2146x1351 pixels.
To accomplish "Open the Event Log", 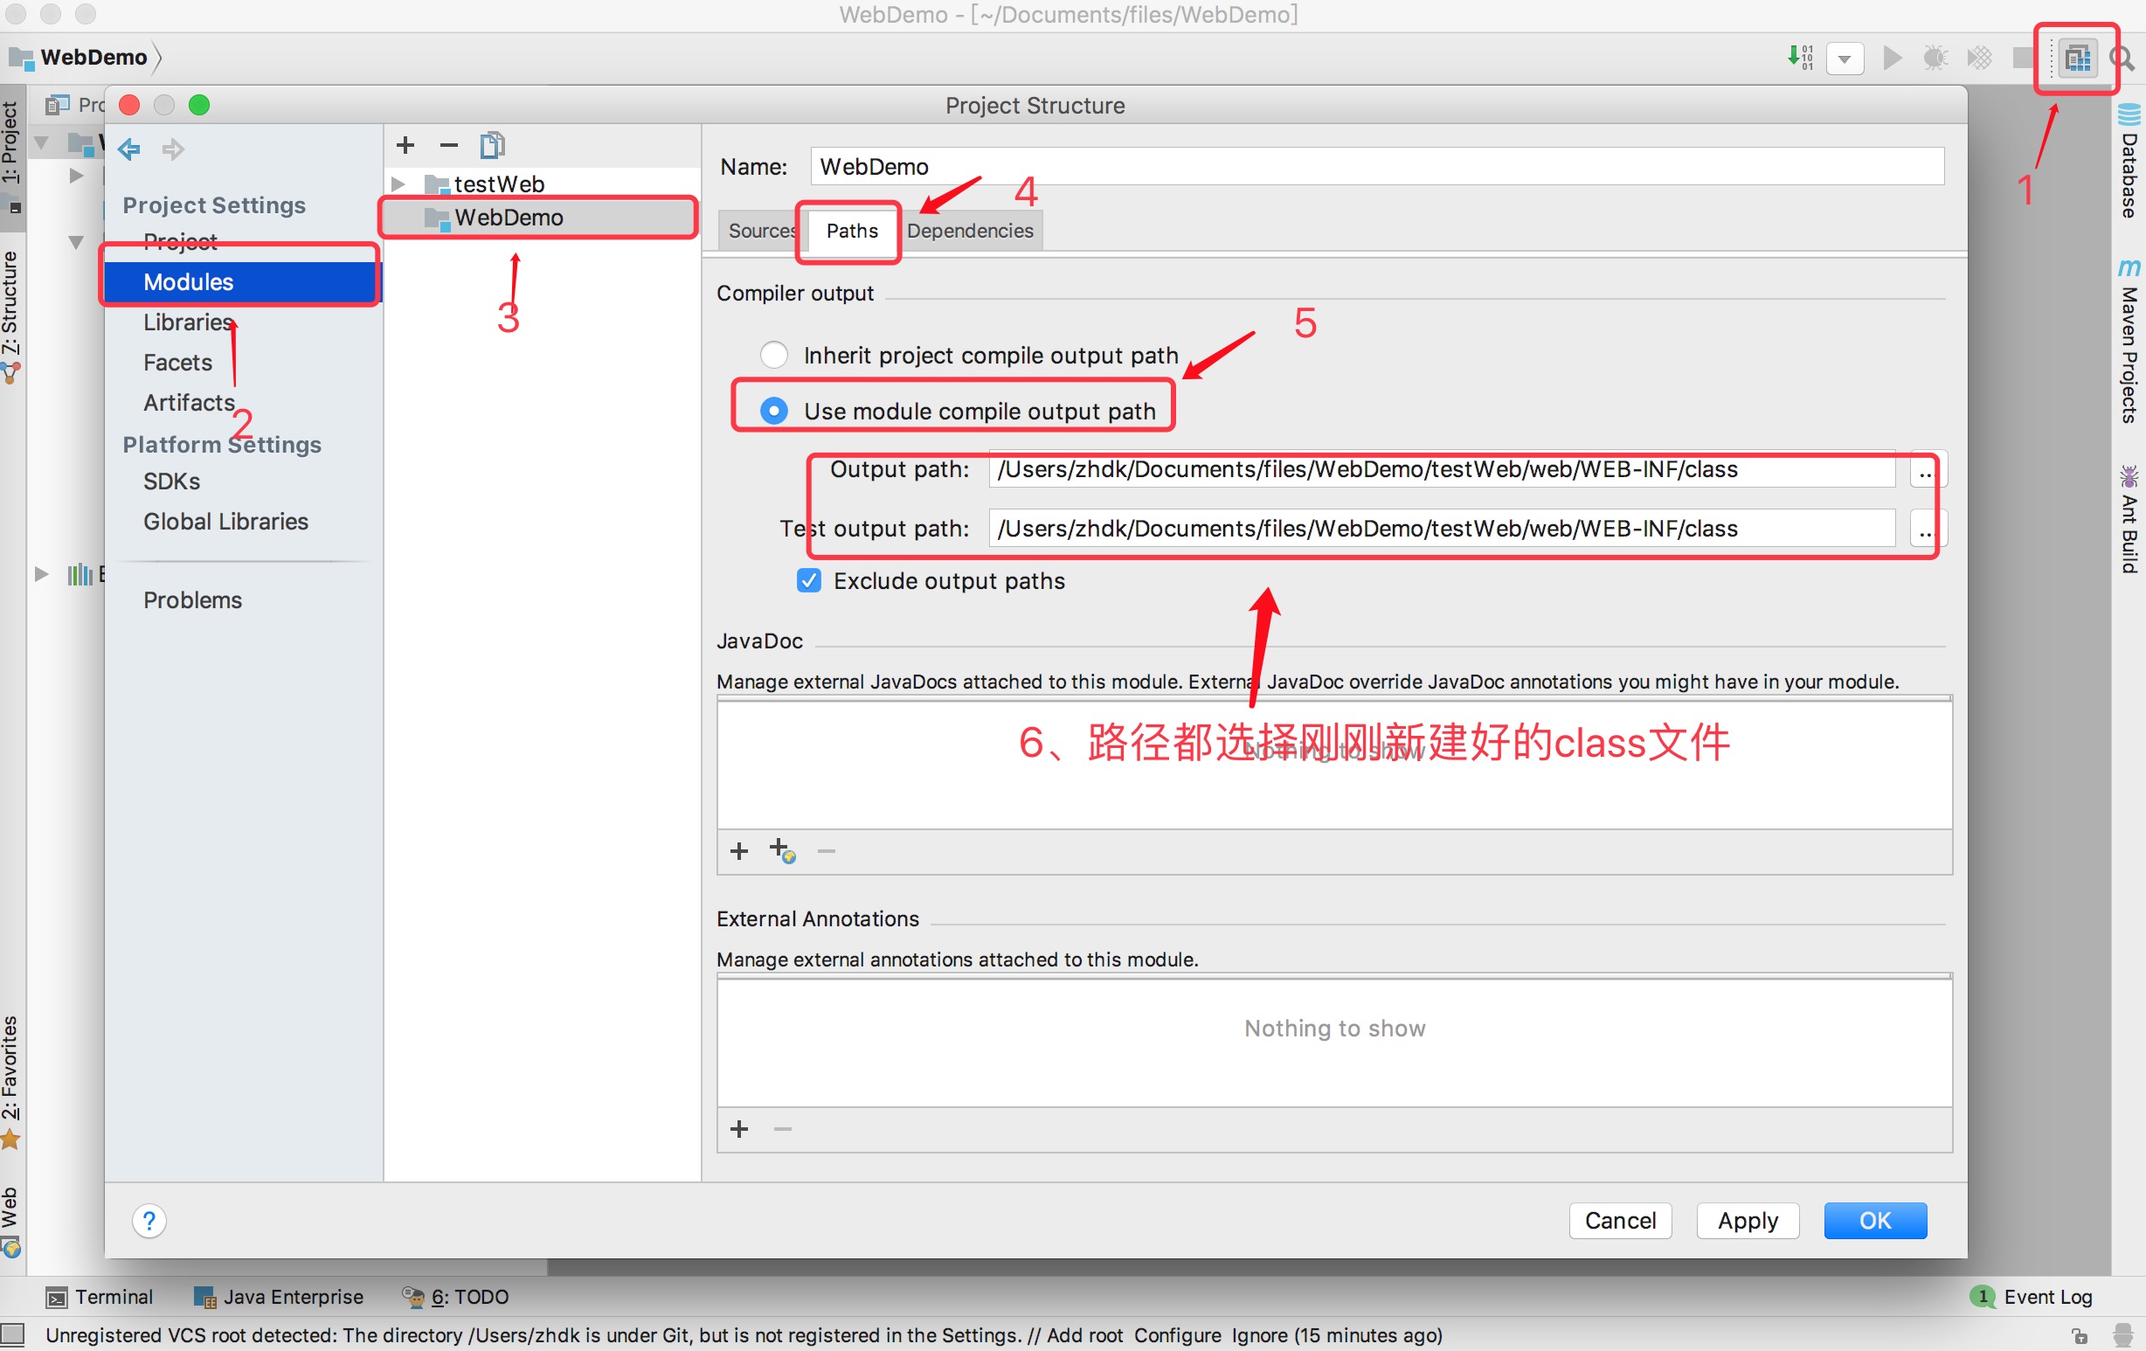I will pyautogui.click(x=2032, y=1297).
